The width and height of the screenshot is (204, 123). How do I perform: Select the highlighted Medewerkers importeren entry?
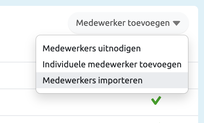(x=93, y=81)
